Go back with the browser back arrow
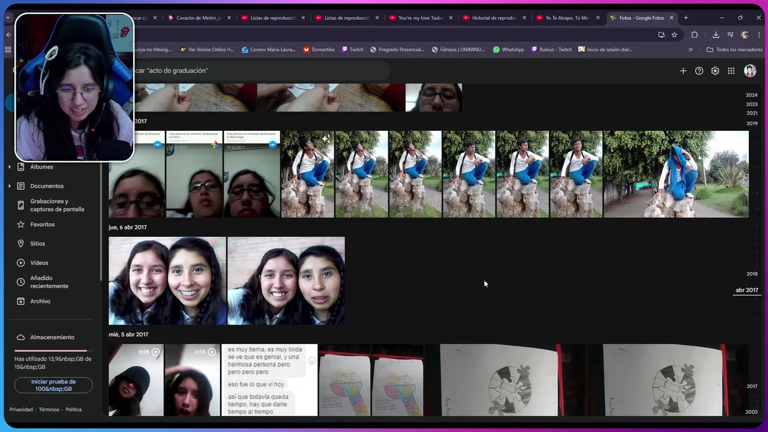The image size is (768, 432). (8, 35)
